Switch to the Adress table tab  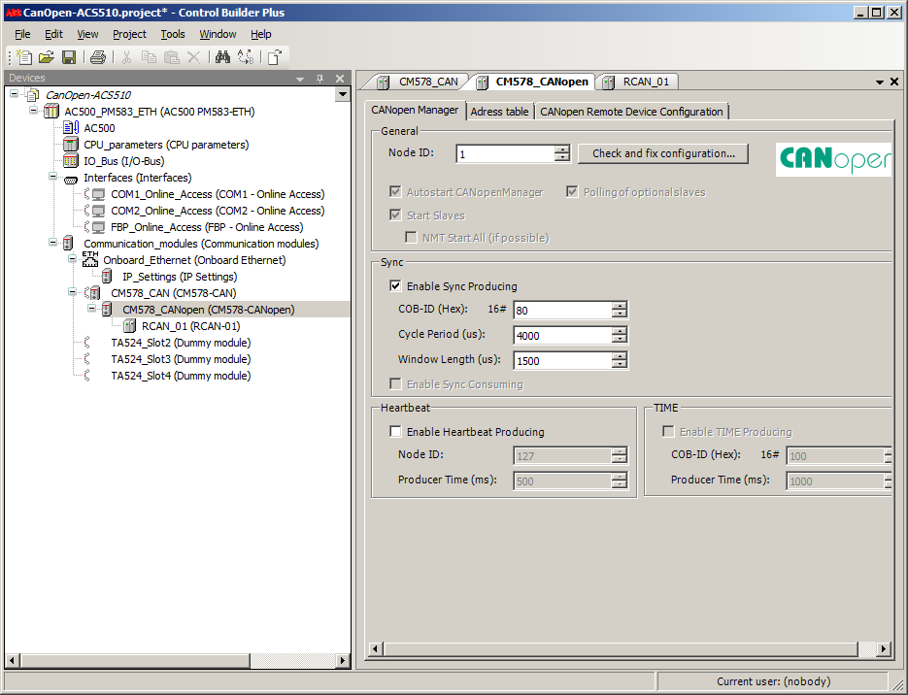499,112
